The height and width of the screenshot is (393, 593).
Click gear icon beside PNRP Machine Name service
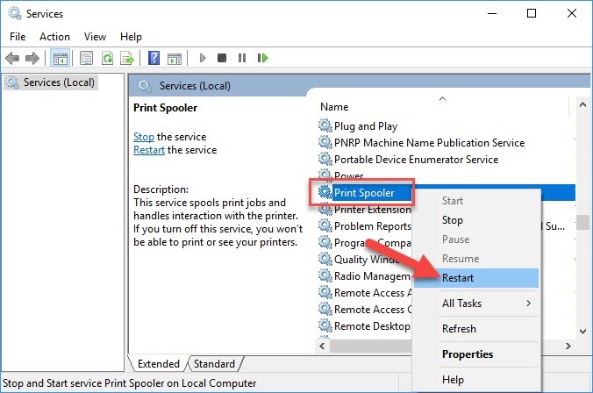tap(325, 142)
